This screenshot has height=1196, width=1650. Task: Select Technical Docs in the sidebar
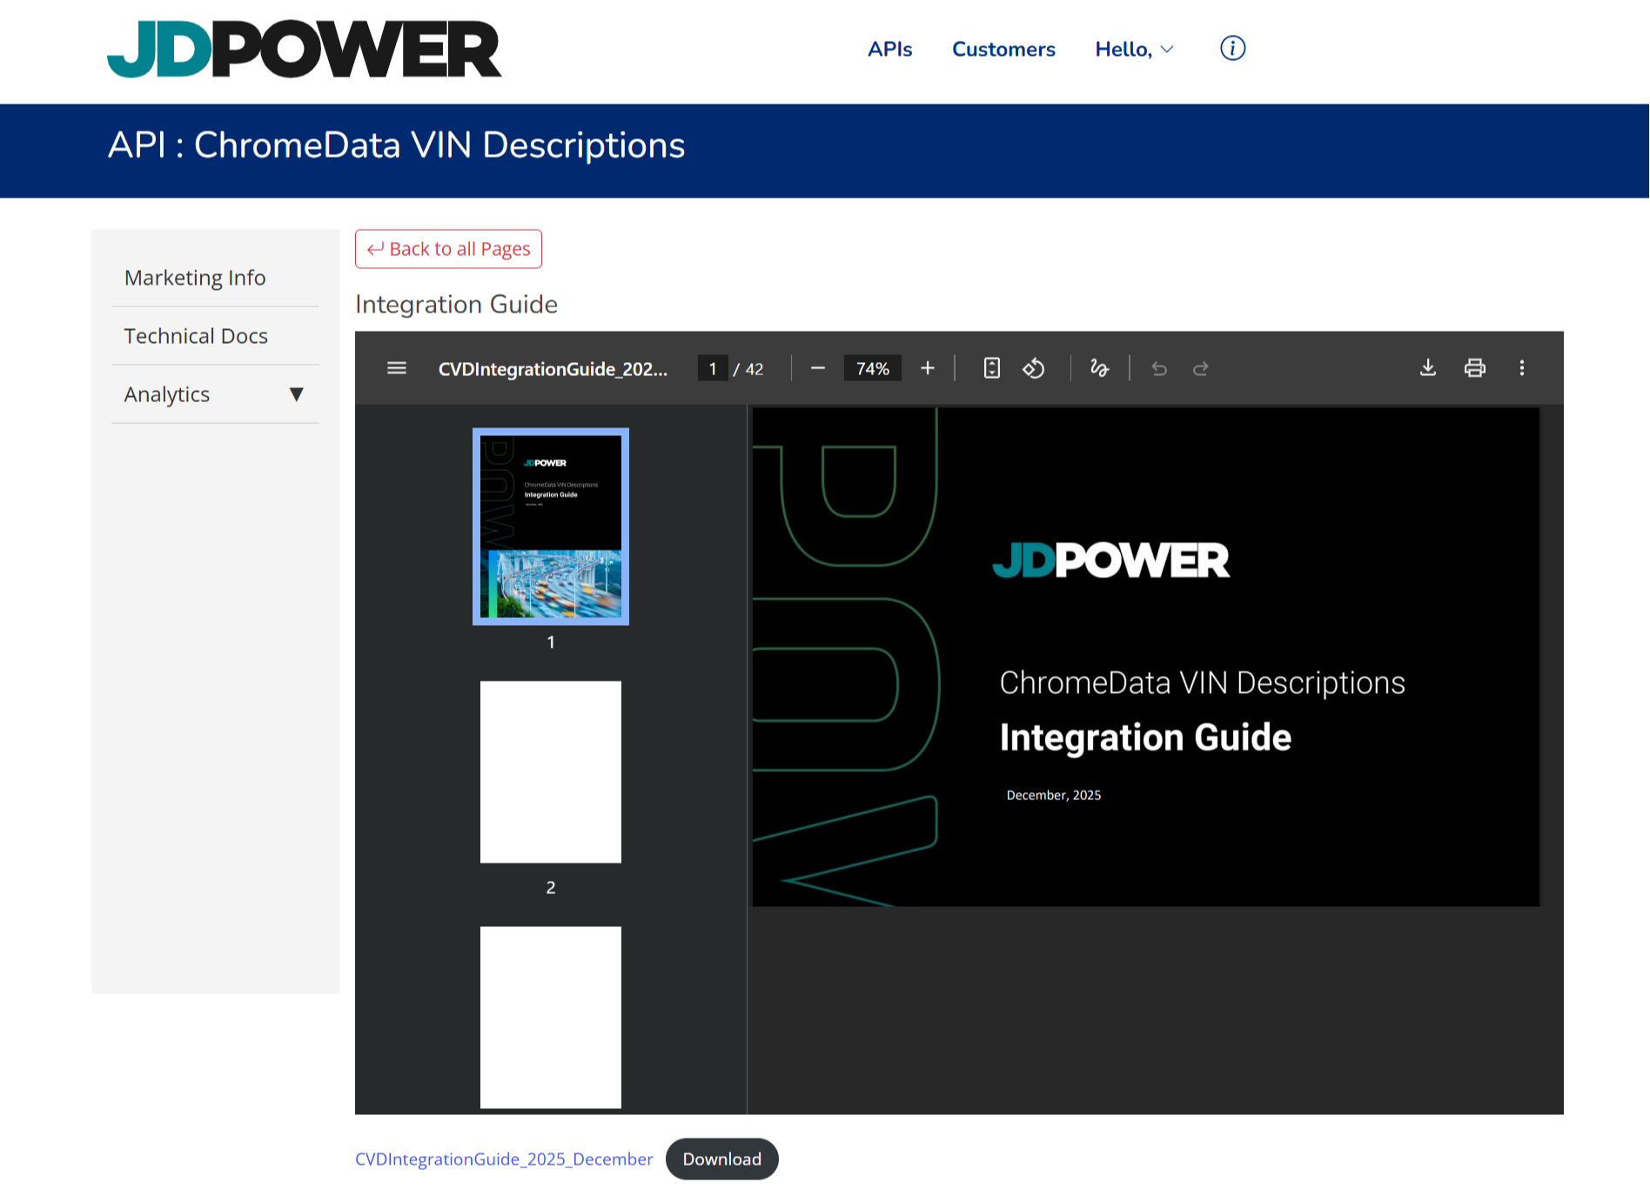(x=196, y=336)
